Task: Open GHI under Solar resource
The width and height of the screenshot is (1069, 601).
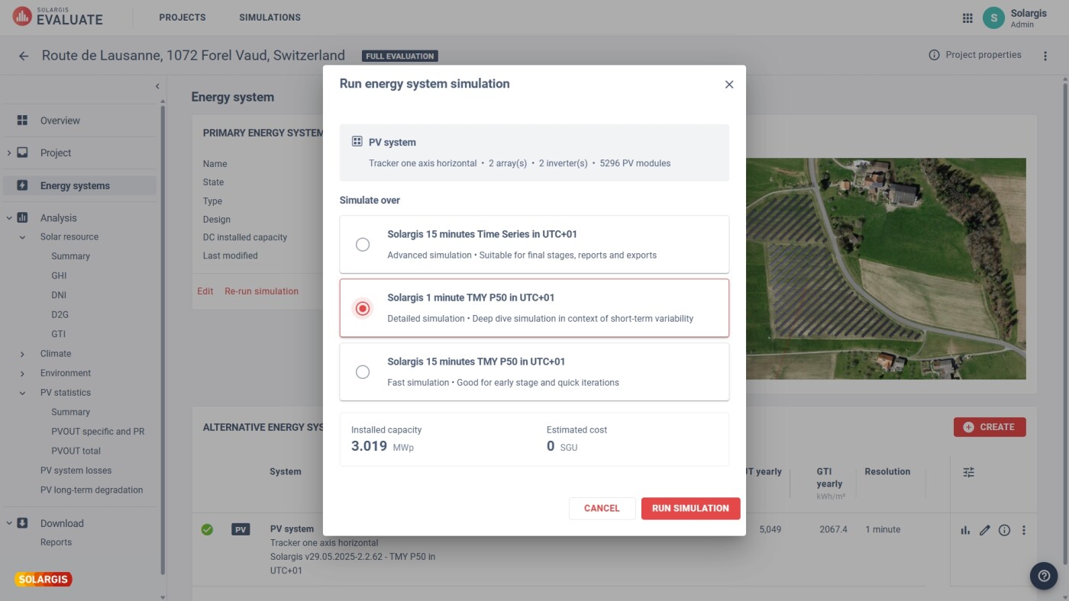Action: tap(59, 275)
